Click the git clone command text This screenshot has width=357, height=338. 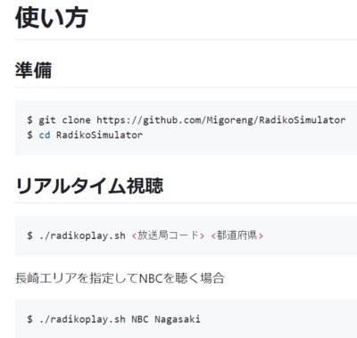[64, 120]
